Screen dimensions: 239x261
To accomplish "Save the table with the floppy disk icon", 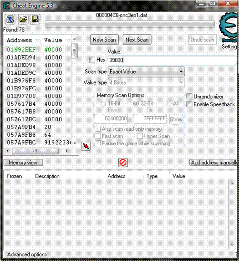I will [x=35, y=19].
